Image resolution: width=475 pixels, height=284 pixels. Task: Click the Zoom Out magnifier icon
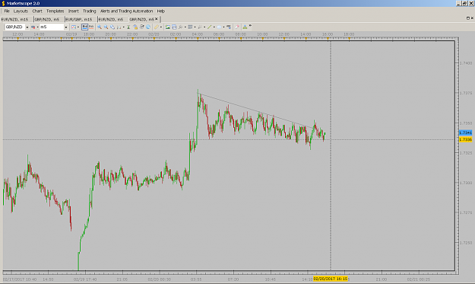tap(106, 27)
